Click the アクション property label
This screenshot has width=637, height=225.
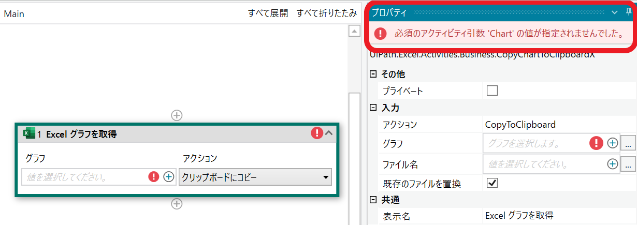coord(399,125)
